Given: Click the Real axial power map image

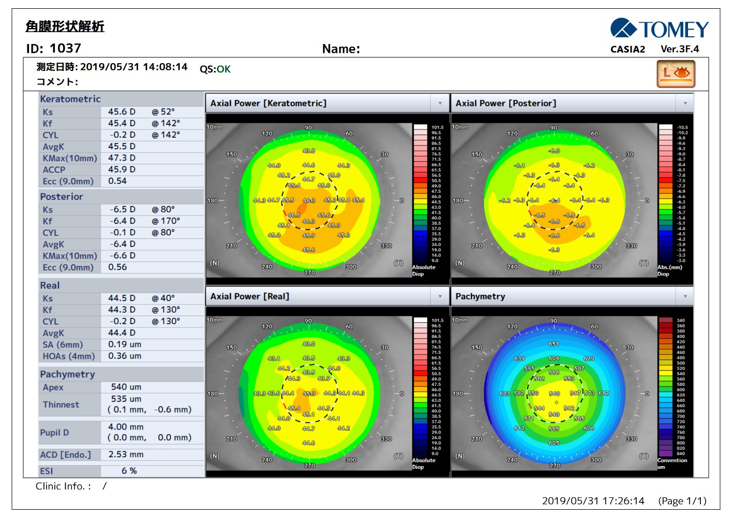Looking at the screenshot, I should click(309, 393).
